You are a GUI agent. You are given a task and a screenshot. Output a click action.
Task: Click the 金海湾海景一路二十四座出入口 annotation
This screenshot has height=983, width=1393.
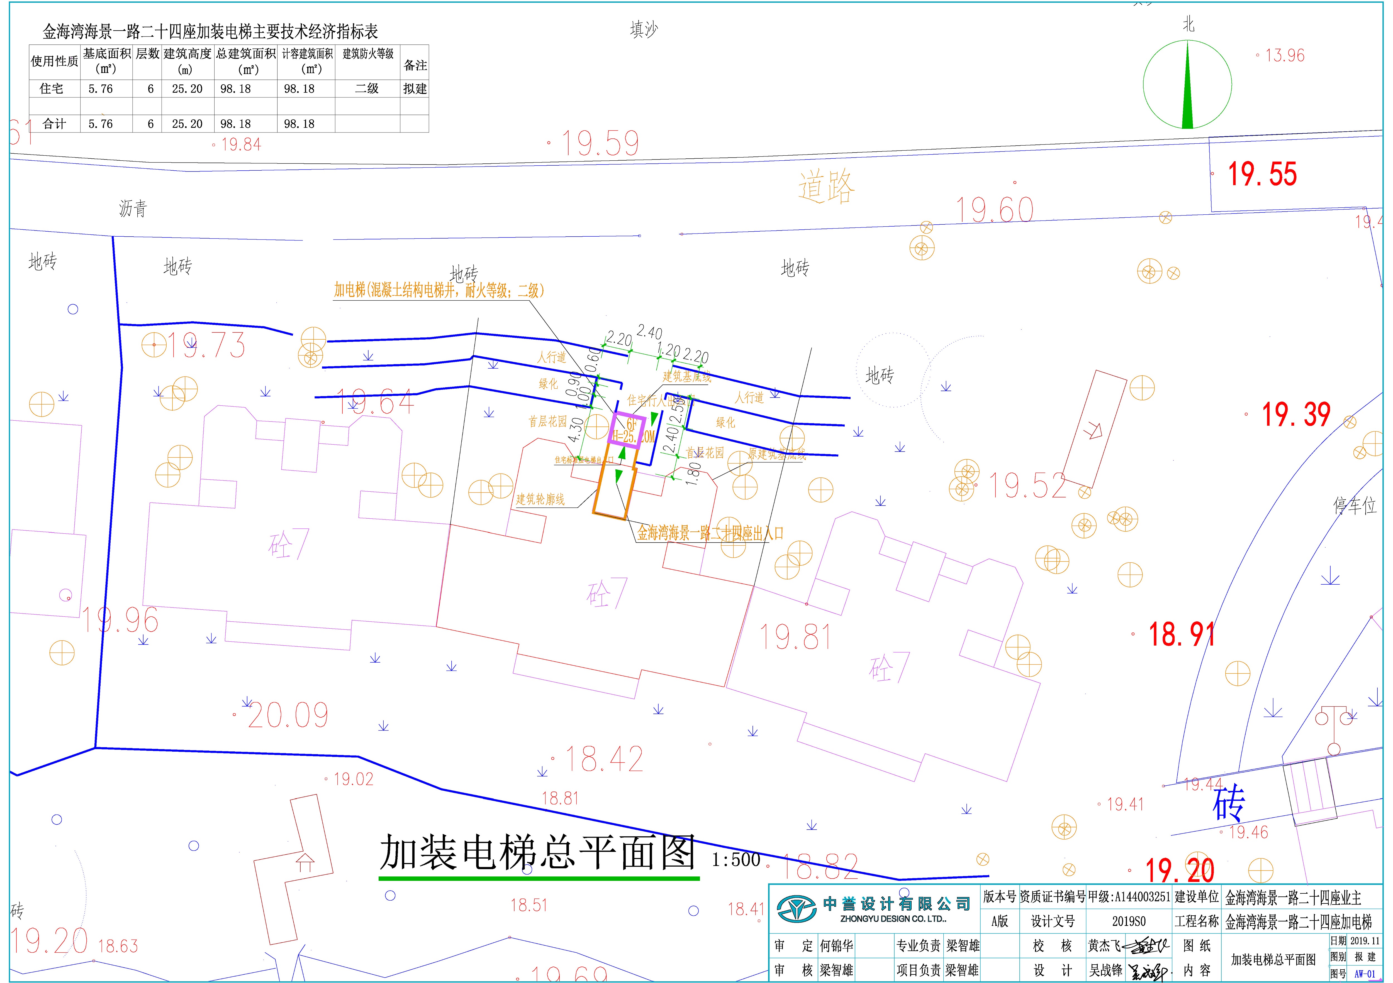pyautogui.click(x=710, y=533)
